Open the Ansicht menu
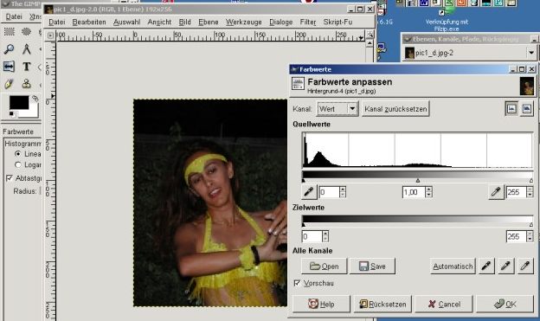The width and height of the screenshot is (540, 321). (159, 22)
